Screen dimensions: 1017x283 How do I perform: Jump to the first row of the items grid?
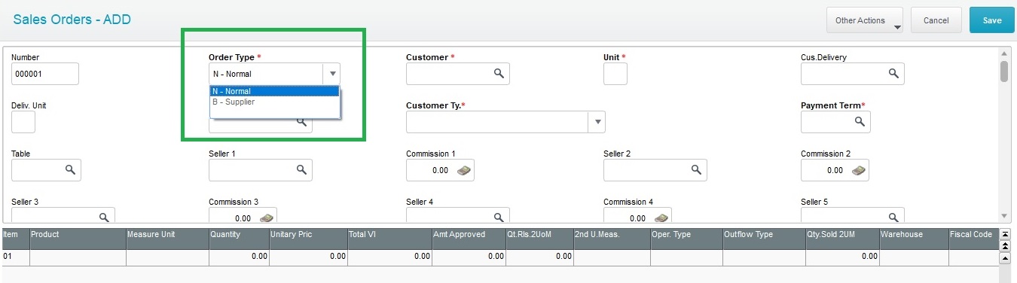point(1004,235)
